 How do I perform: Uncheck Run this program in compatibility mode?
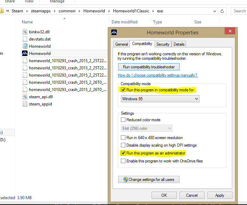pyautogui.click(x=123, y=90)
